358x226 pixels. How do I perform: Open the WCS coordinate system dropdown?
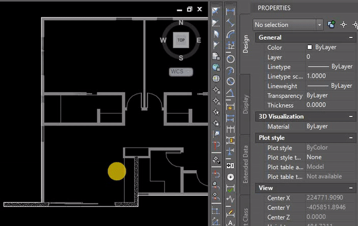point(181,72)
